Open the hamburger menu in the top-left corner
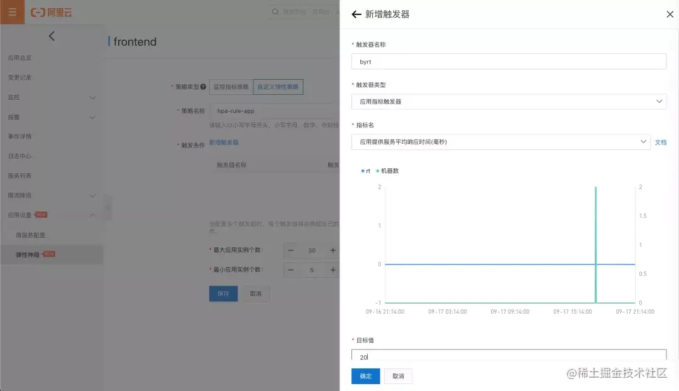Screen dimensions: 679x391 click(x=12, y=12)
